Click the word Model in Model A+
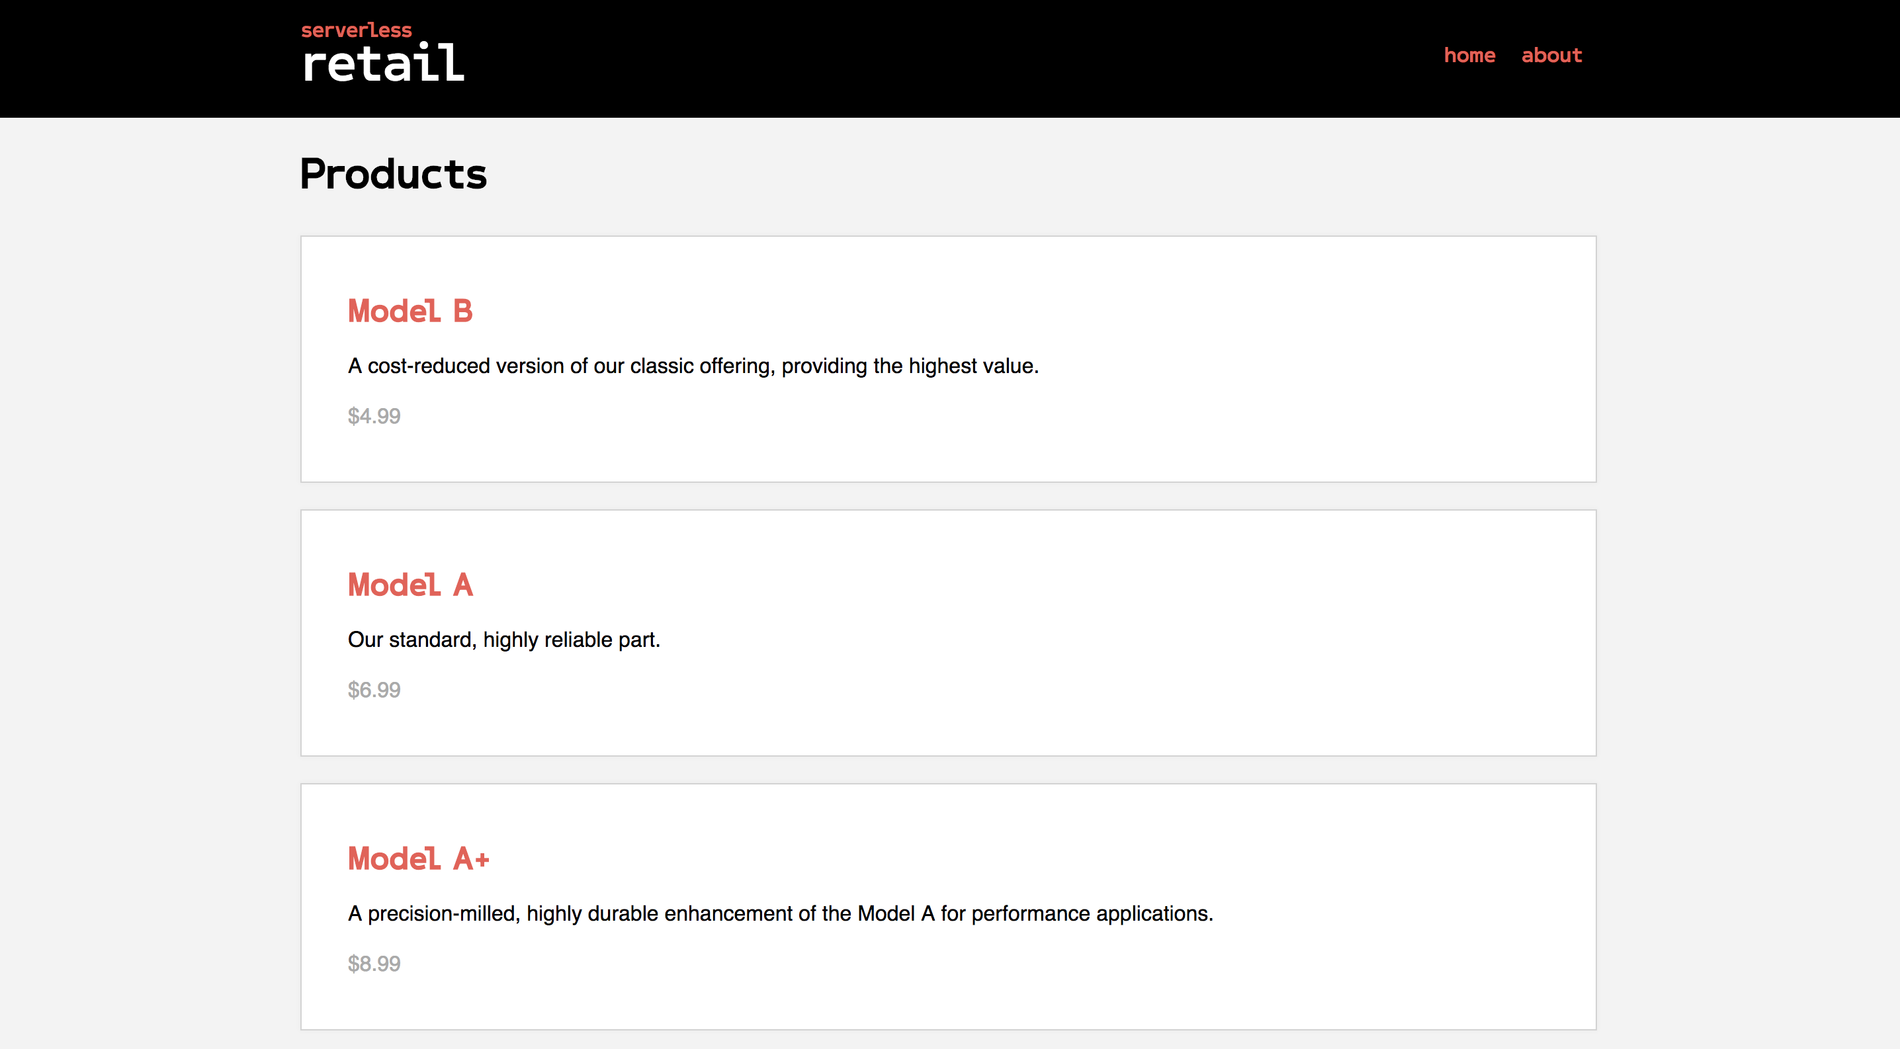This screenshot has height=1049, width=1900. [394, 859]
